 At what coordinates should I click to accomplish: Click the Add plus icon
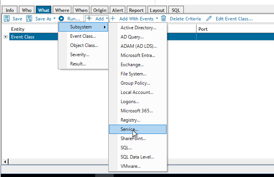coord(89,18)
